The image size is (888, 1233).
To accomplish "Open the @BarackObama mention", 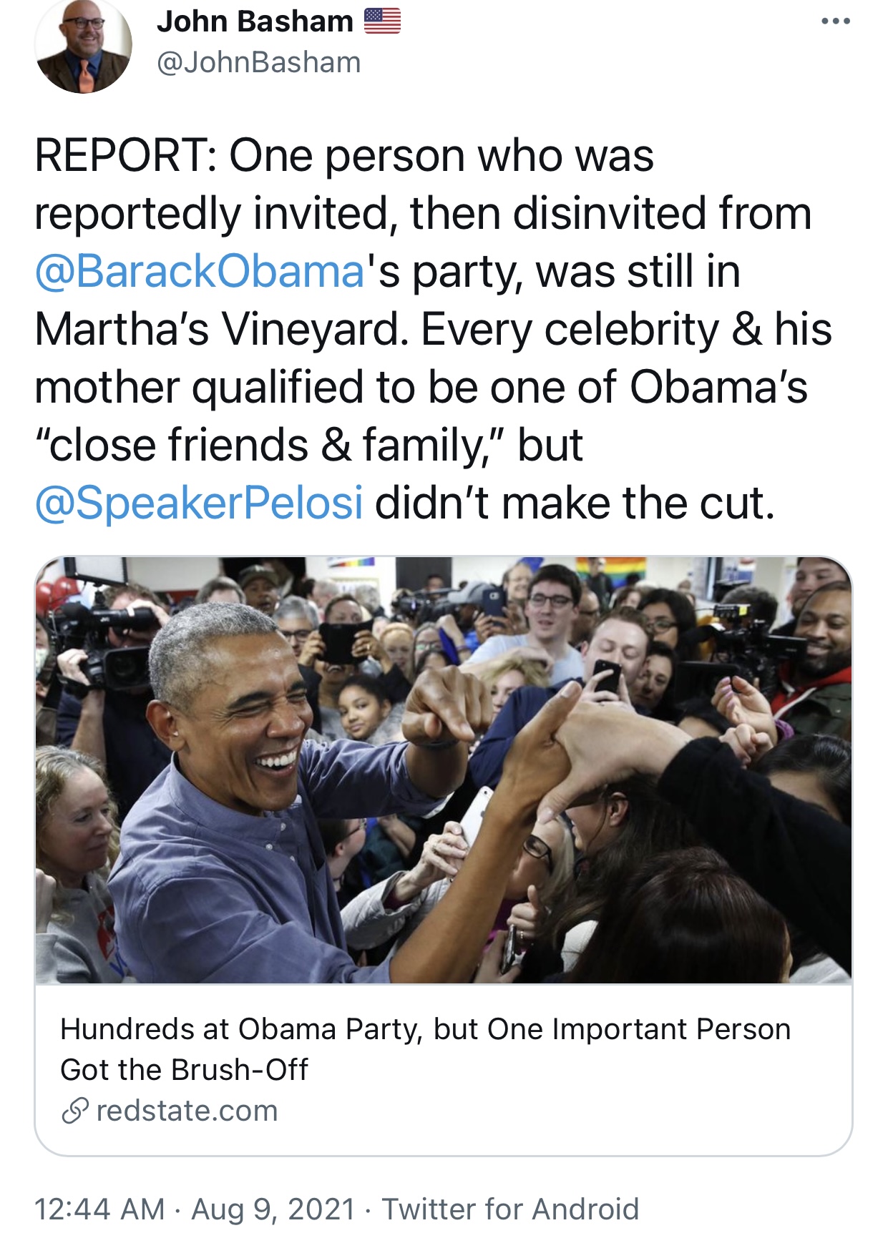I will 200,272.
